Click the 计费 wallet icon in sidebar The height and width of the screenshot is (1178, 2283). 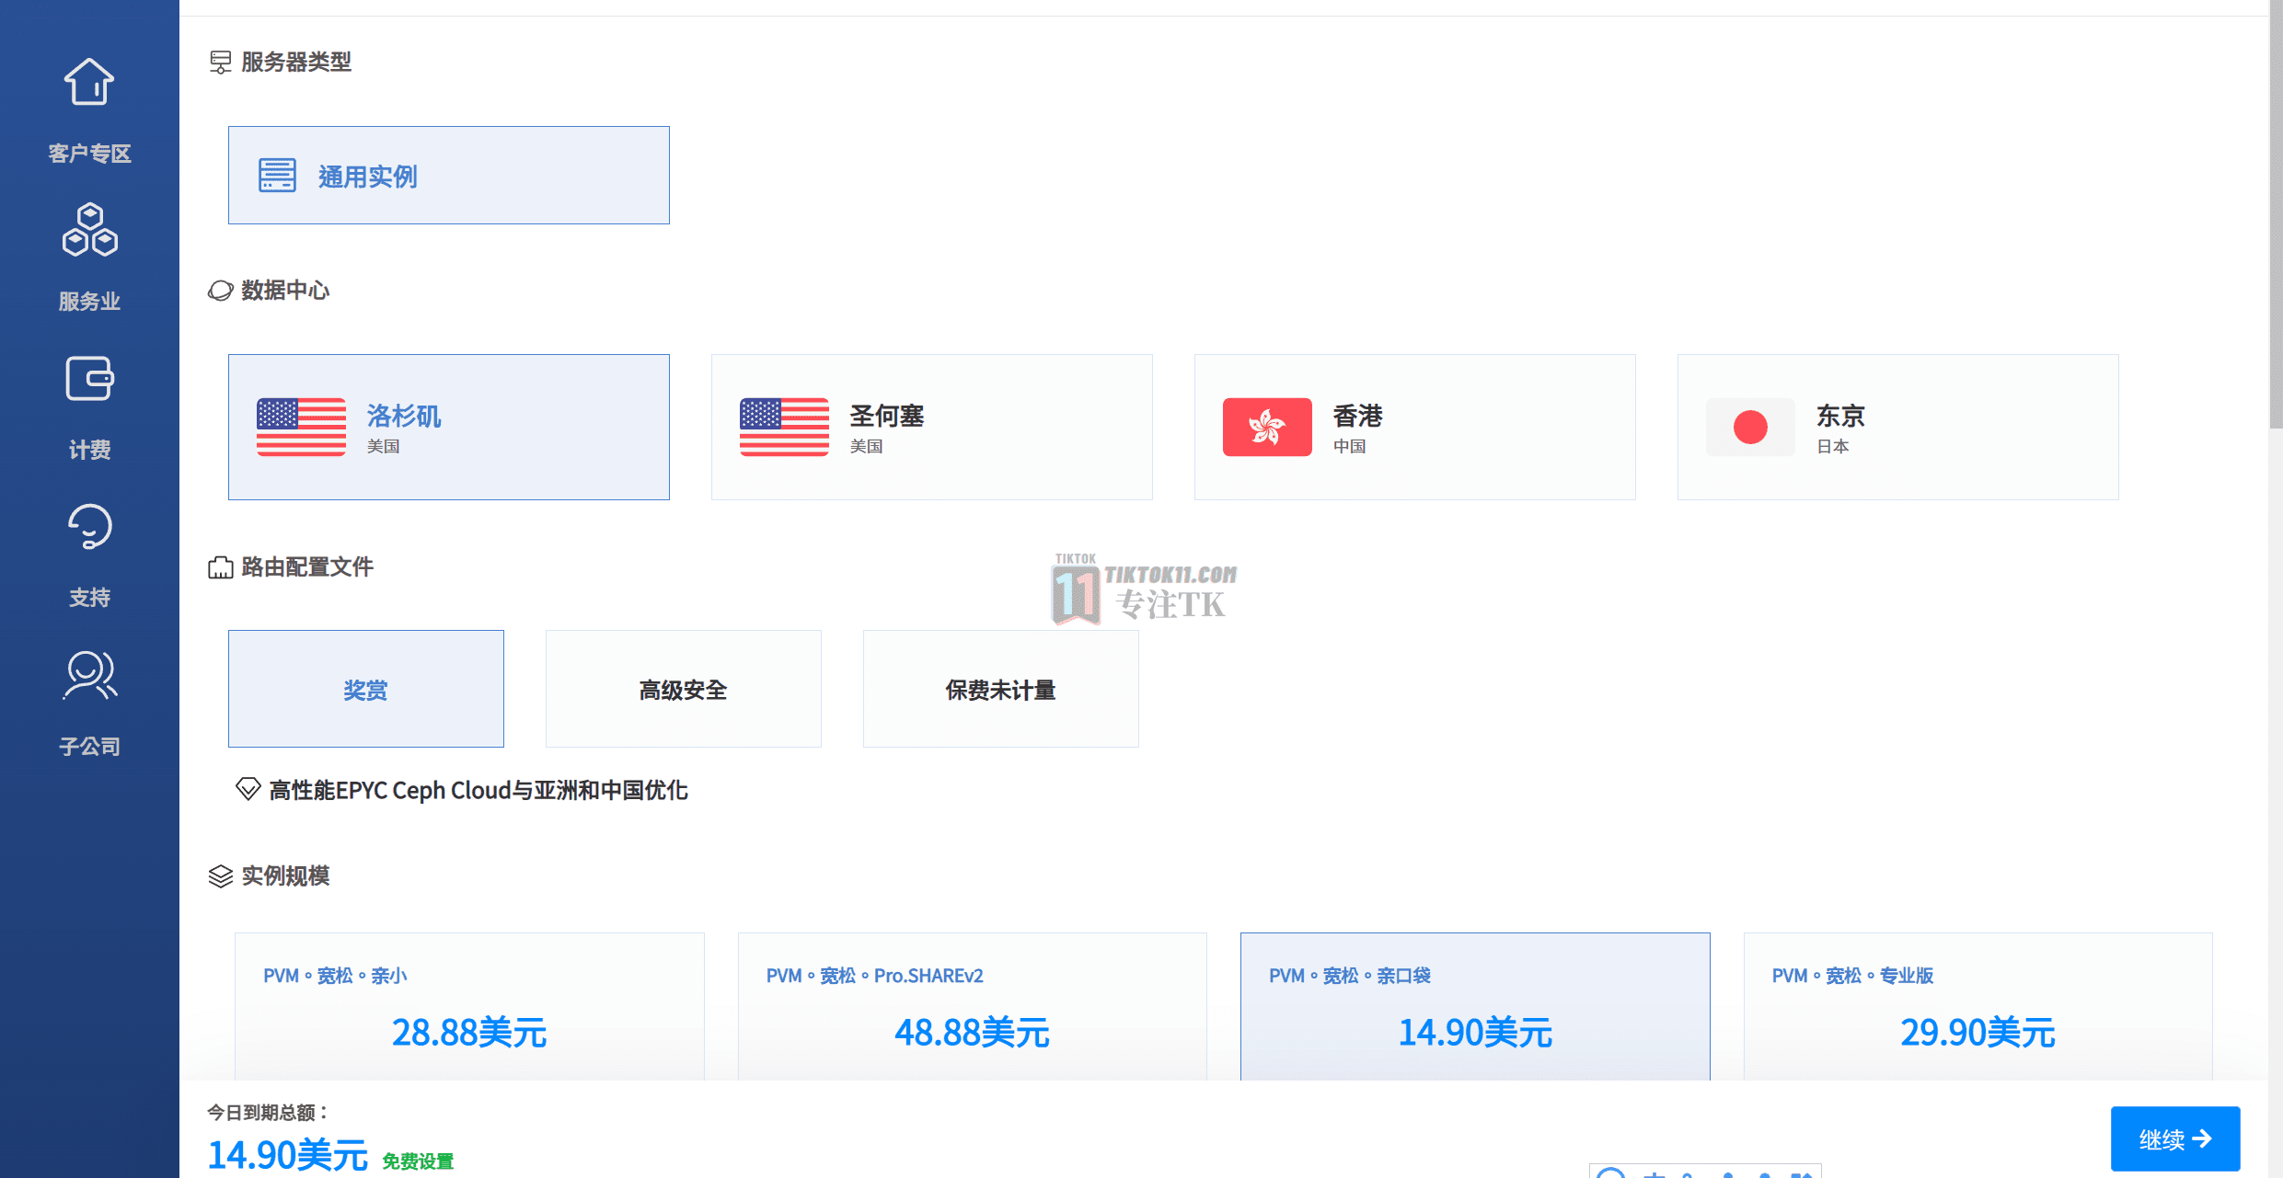coord(88,378)
